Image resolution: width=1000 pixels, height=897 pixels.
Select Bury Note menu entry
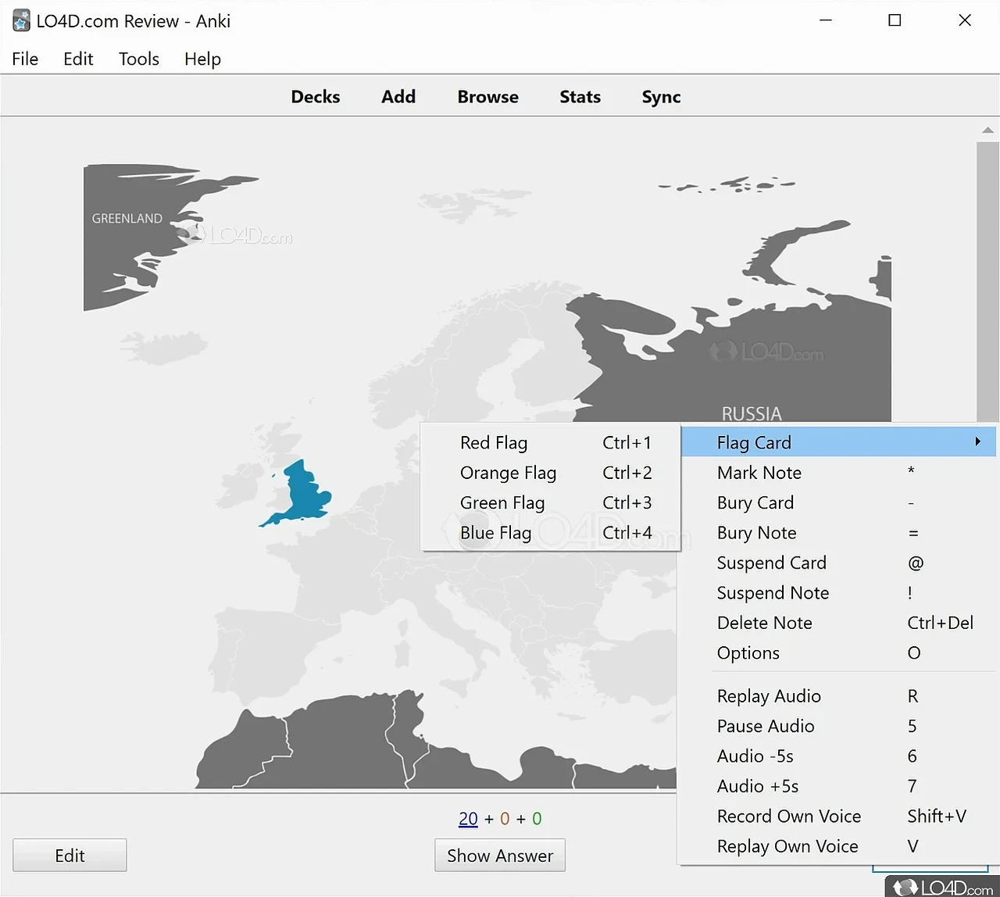pos(839,533)
